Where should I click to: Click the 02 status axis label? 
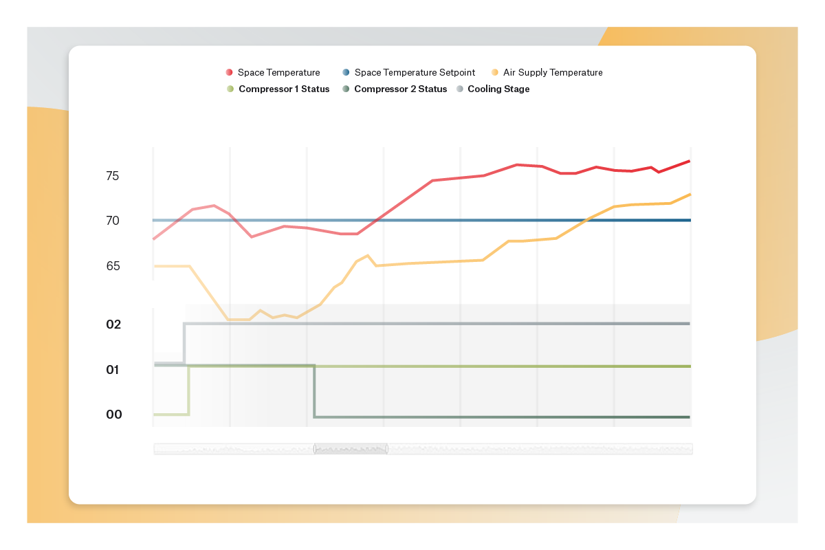[x=113, y=324]
